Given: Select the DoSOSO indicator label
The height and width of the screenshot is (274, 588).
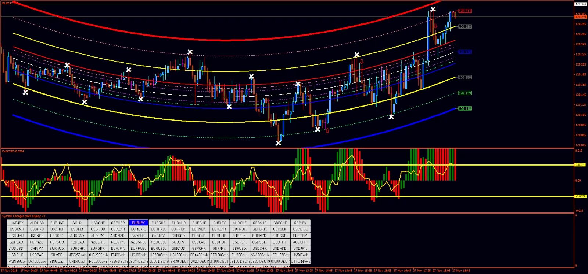Looking at the screenshot, I should coord(13,151).
